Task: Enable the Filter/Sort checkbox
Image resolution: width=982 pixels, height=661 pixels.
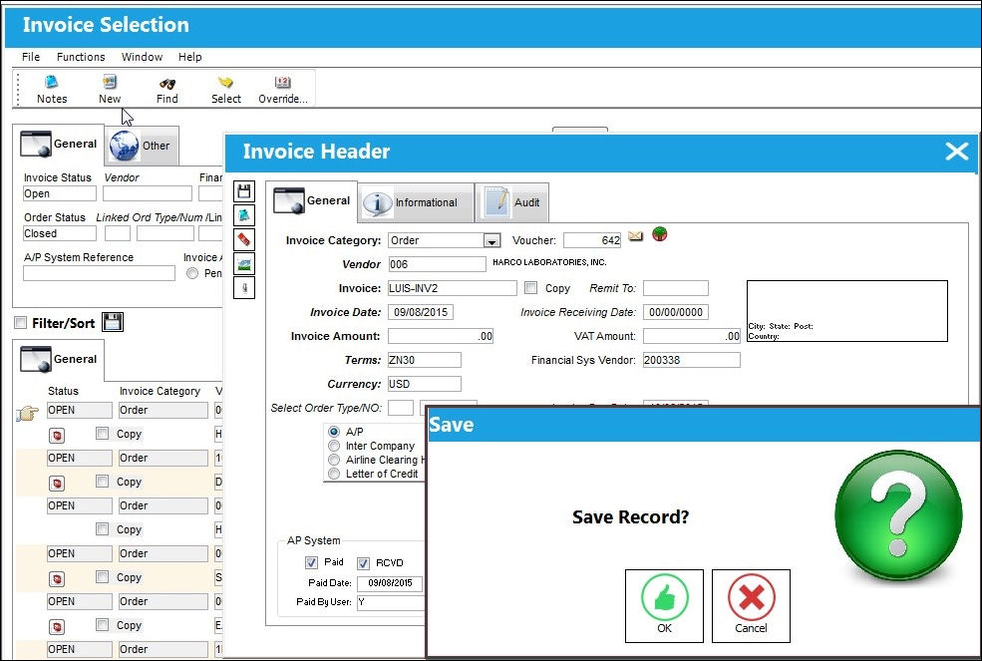Action: click(x=21, y=323)
